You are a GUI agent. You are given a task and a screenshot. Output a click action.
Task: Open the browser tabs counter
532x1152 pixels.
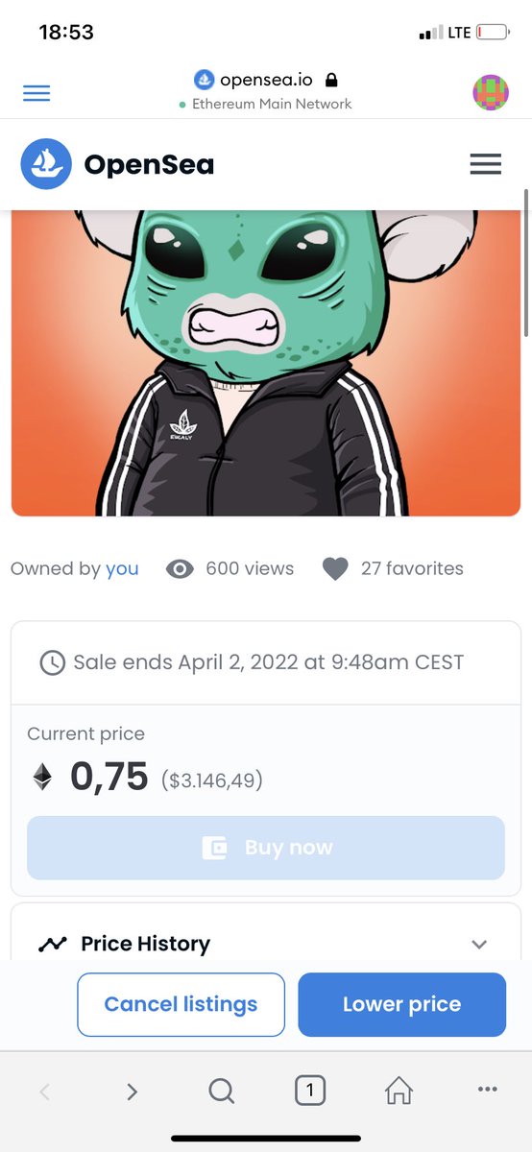click(x=309, y=1090)
